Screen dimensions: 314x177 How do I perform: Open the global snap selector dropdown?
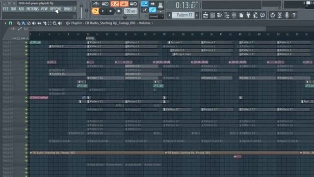point(157,16)
